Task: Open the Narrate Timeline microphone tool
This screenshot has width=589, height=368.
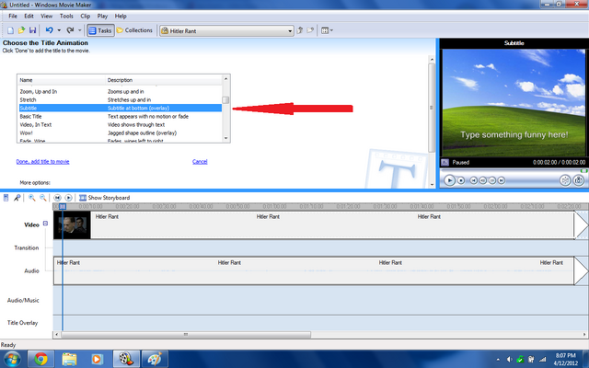Action: [x=17, y=198]
